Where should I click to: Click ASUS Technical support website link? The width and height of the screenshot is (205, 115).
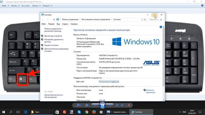[109, 82]
